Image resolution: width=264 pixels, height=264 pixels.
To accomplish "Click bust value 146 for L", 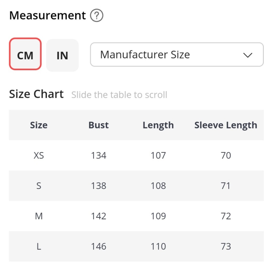I will (99, 247).
